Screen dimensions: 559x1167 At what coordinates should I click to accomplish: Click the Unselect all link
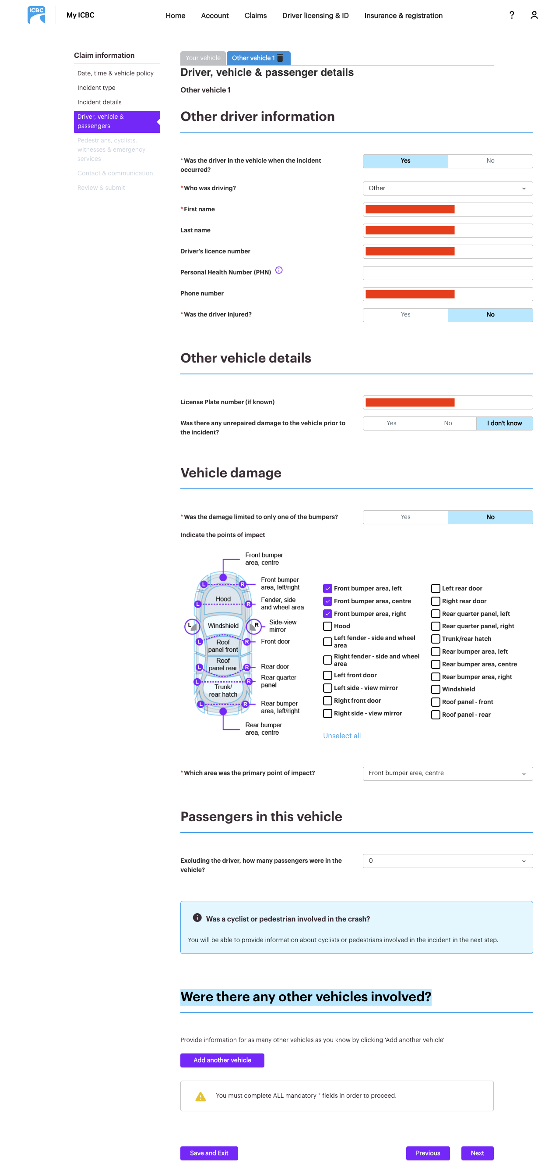[341, 735]
